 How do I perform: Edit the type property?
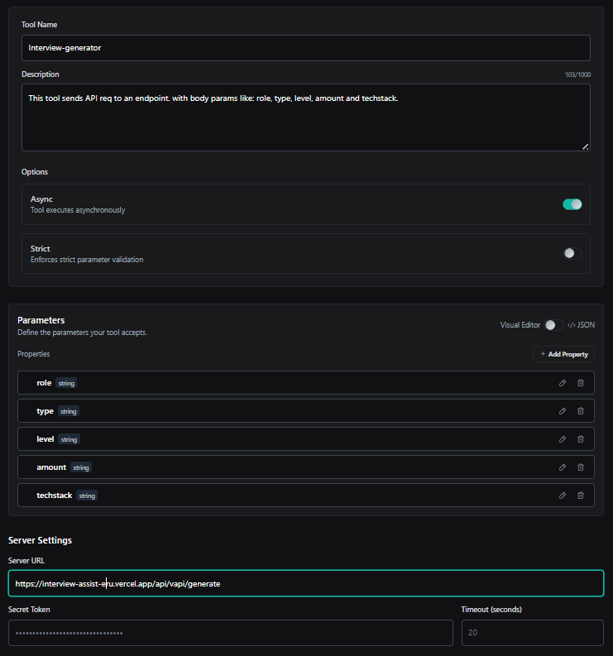pyautogui.click(x=563, y=411)
